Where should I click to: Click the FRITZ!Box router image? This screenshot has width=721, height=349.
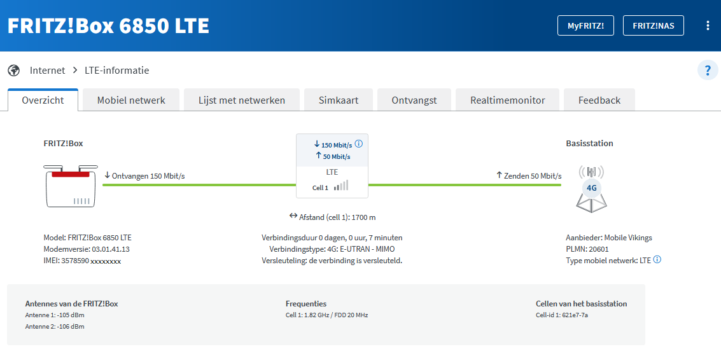[71, 186]
